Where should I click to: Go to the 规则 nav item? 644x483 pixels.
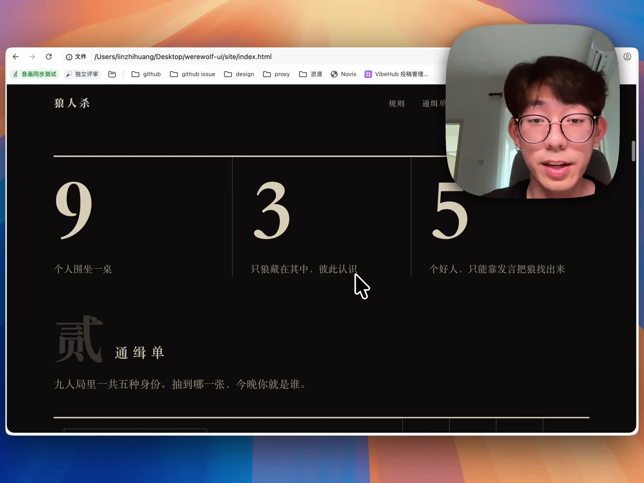(x=396, y=103)
